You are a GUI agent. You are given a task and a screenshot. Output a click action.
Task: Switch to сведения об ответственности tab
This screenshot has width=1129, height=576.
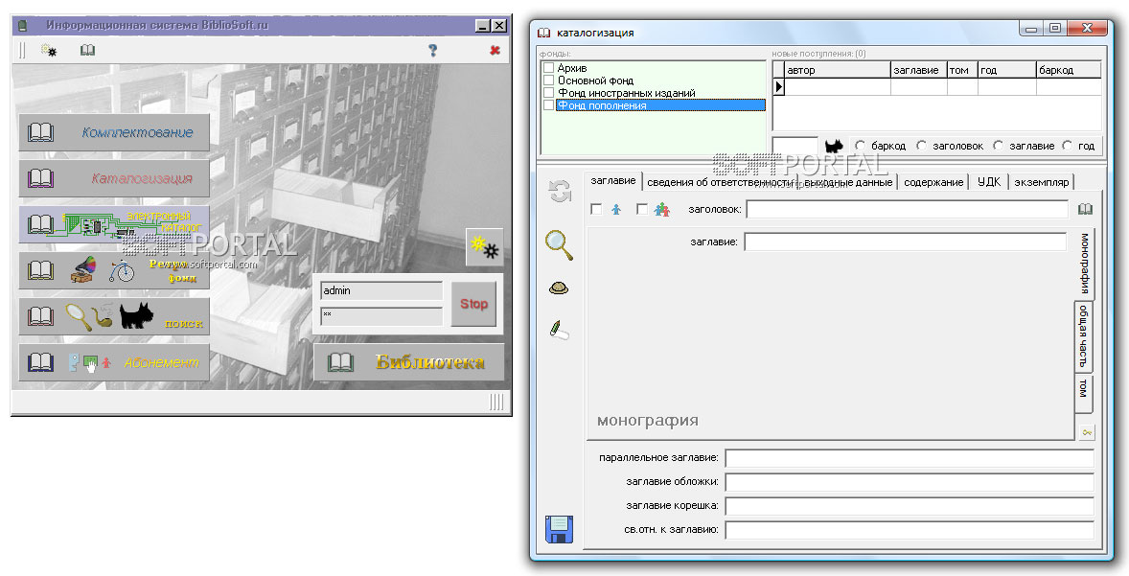(721, 182)
